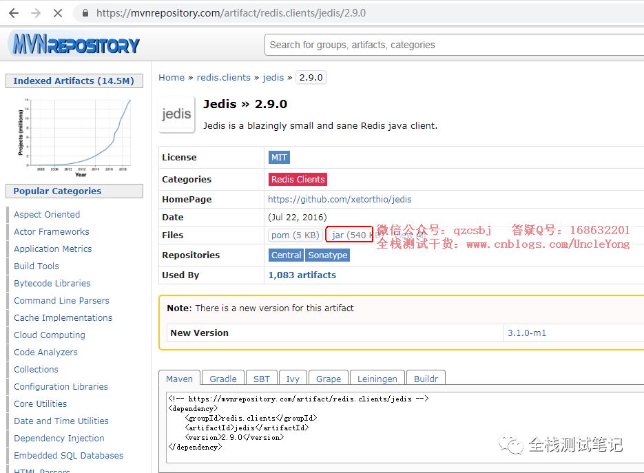Viewport: 644px width, 473px height.
Task: Click the 2.9.0 version breadcrumb
Action: (x=311, y=78)
